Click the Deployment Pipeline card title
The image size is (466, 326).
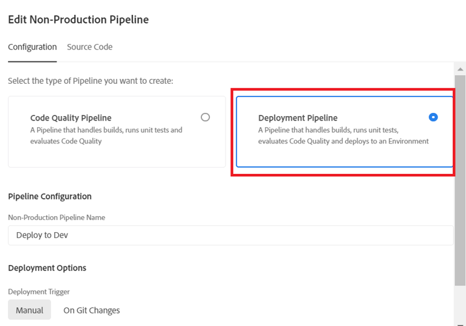tap(298, 118)
